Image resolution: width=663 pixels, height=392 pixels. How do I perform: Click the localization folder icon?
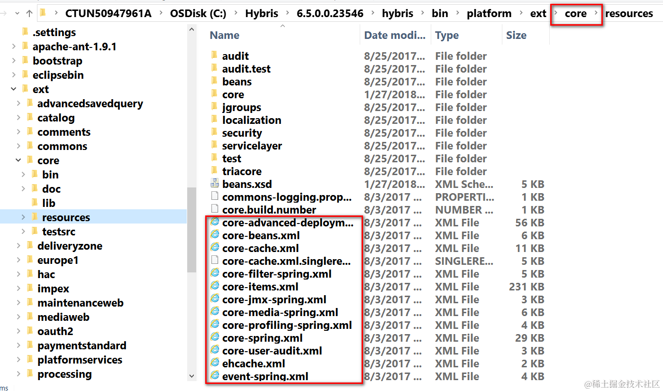point(214,120)
